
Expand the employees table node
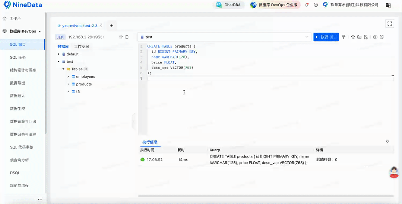[x=68, y=77]
